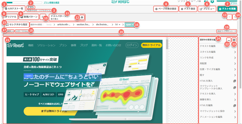Choose 画像を挿入 in the edit panel
This screenshot has height=124, width=242.
(x=218, y=100)
